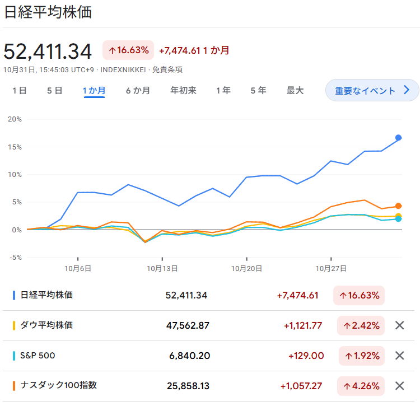Image resolution: width=420 pixels, height=406 pixels.
Task: Click the yellow color bar beside ダウ平均株価
Action: pos(14,325)
